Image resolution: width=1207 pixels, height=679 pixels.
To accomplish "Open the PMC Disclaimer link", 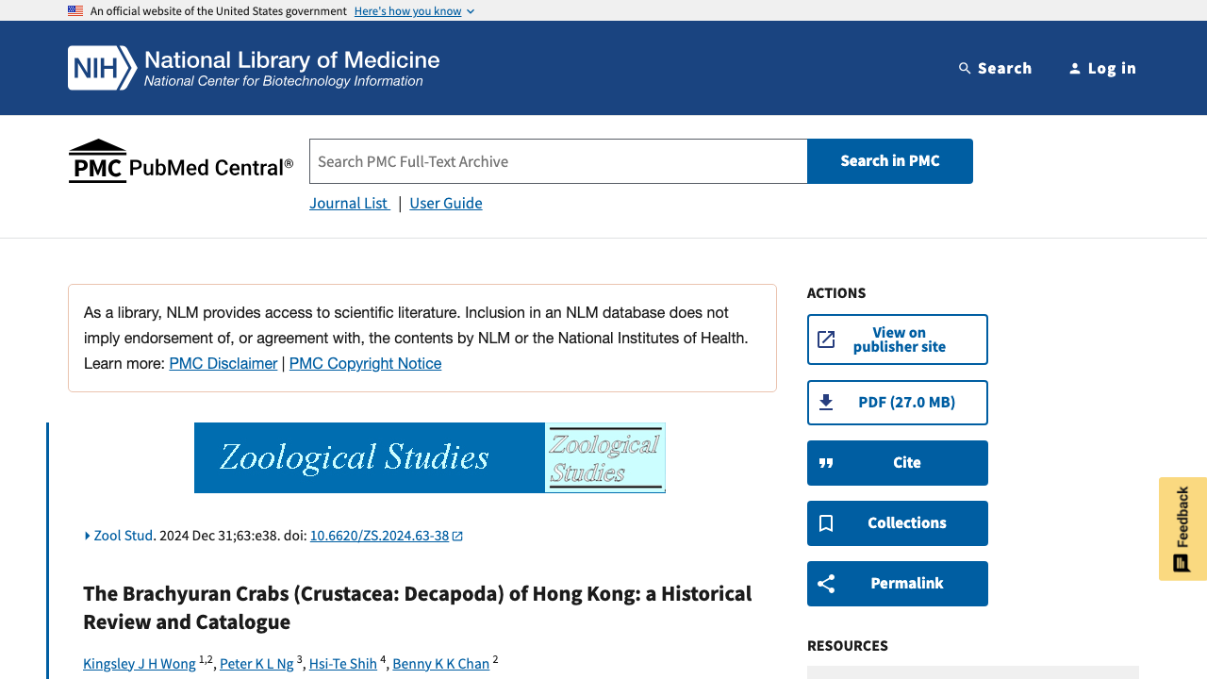I will [223, 363].
